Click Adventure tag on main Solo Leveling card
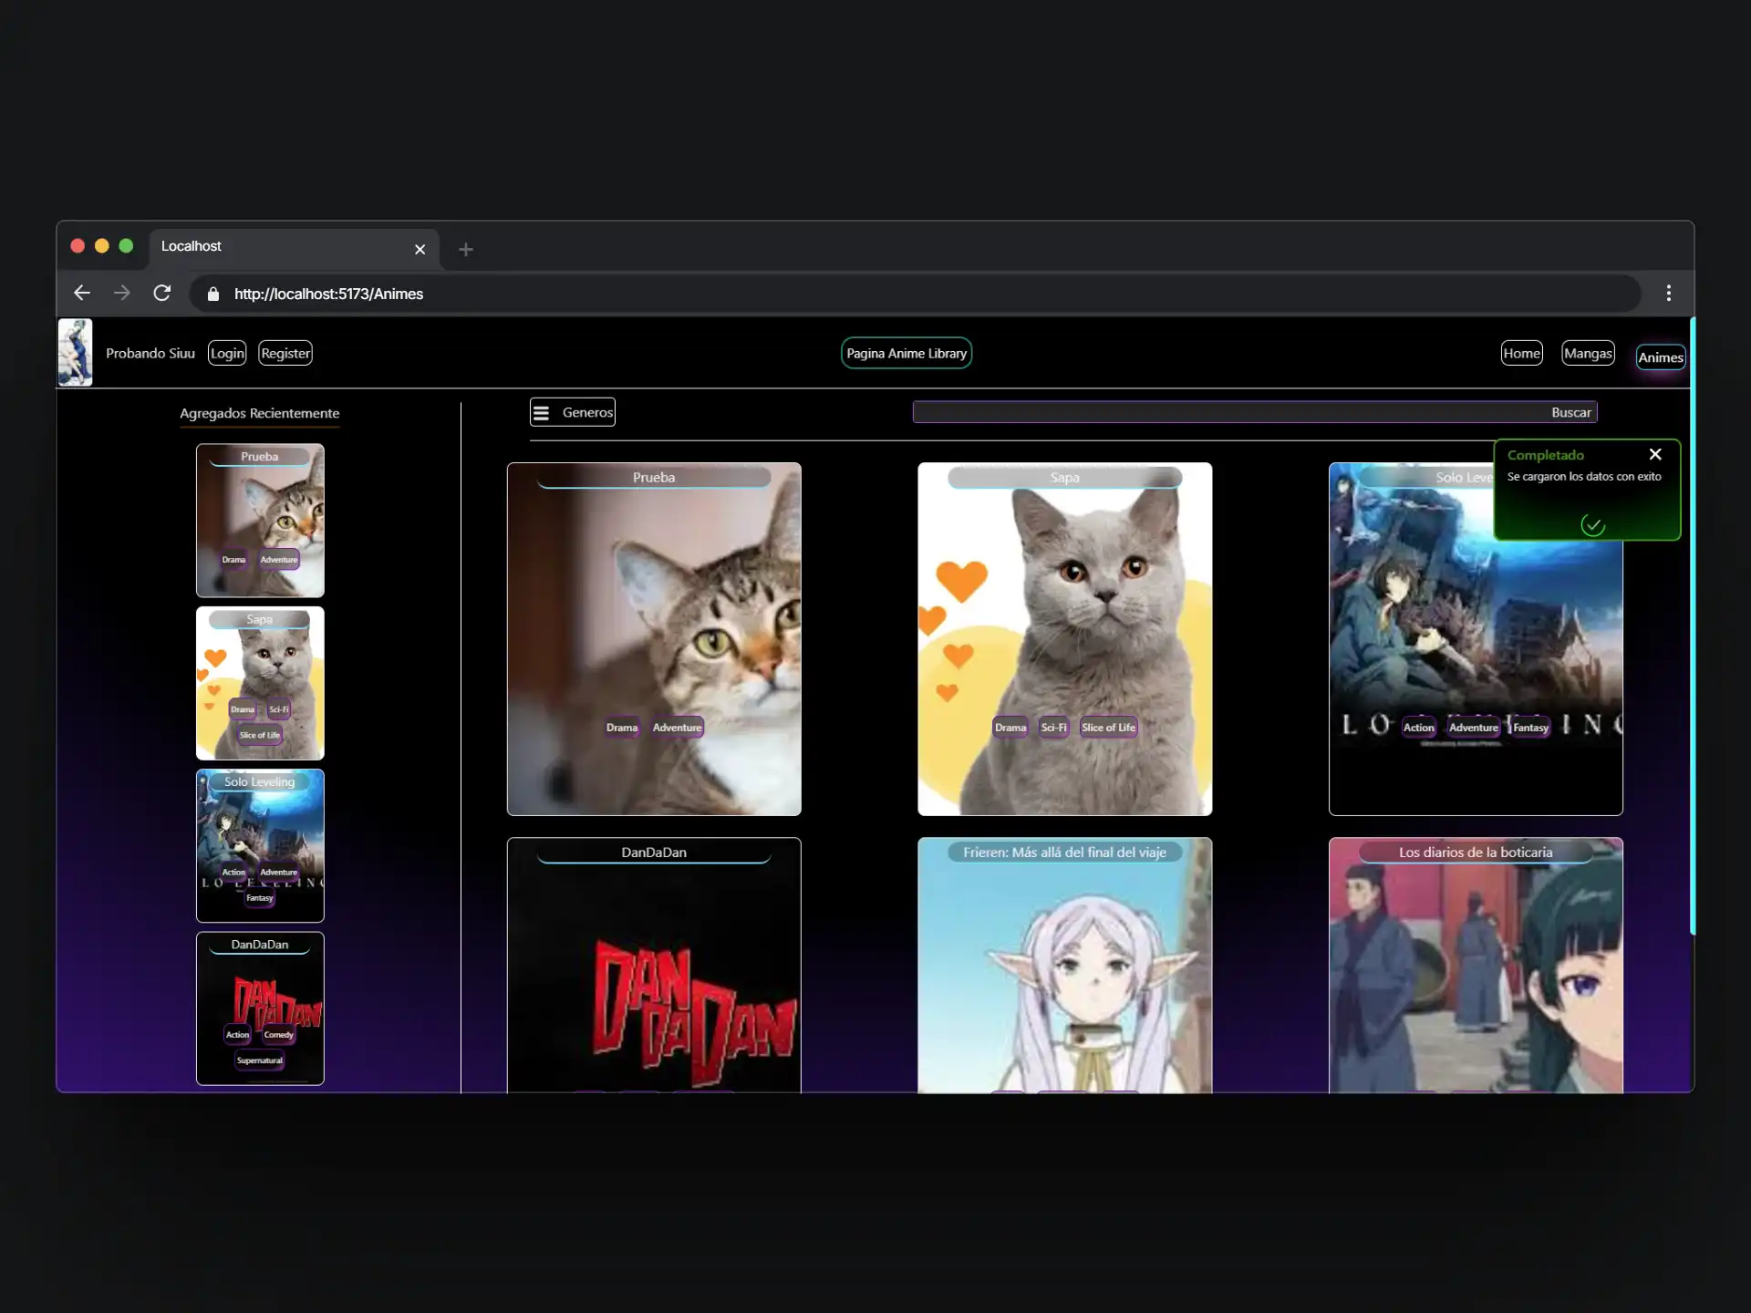Image resolution: width=1751 pixels, height=1313 pixels. click(x=1474, y=728)
